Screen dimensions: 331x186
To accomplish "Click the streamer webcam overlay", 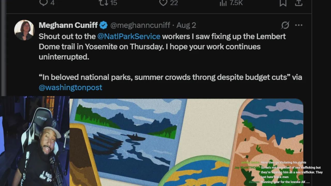I will [x=35, y=141].
